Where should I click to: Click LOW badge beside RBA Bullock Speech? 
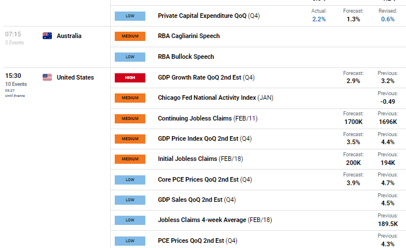click(130, 57)
